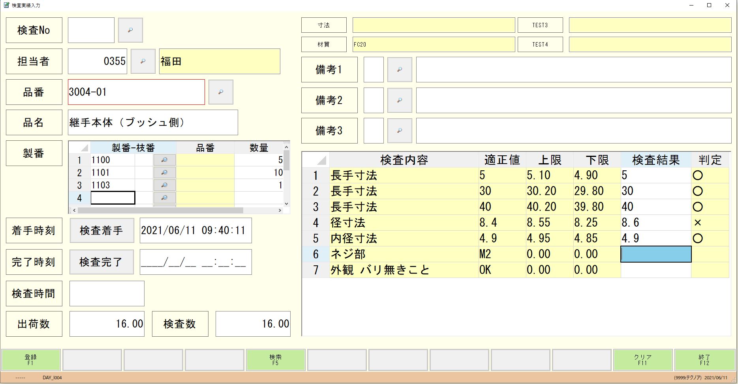The height and width of the screenshot is (384, 738).
Task: Open the 備考1 search lookup icon
Action: point(400,69)
